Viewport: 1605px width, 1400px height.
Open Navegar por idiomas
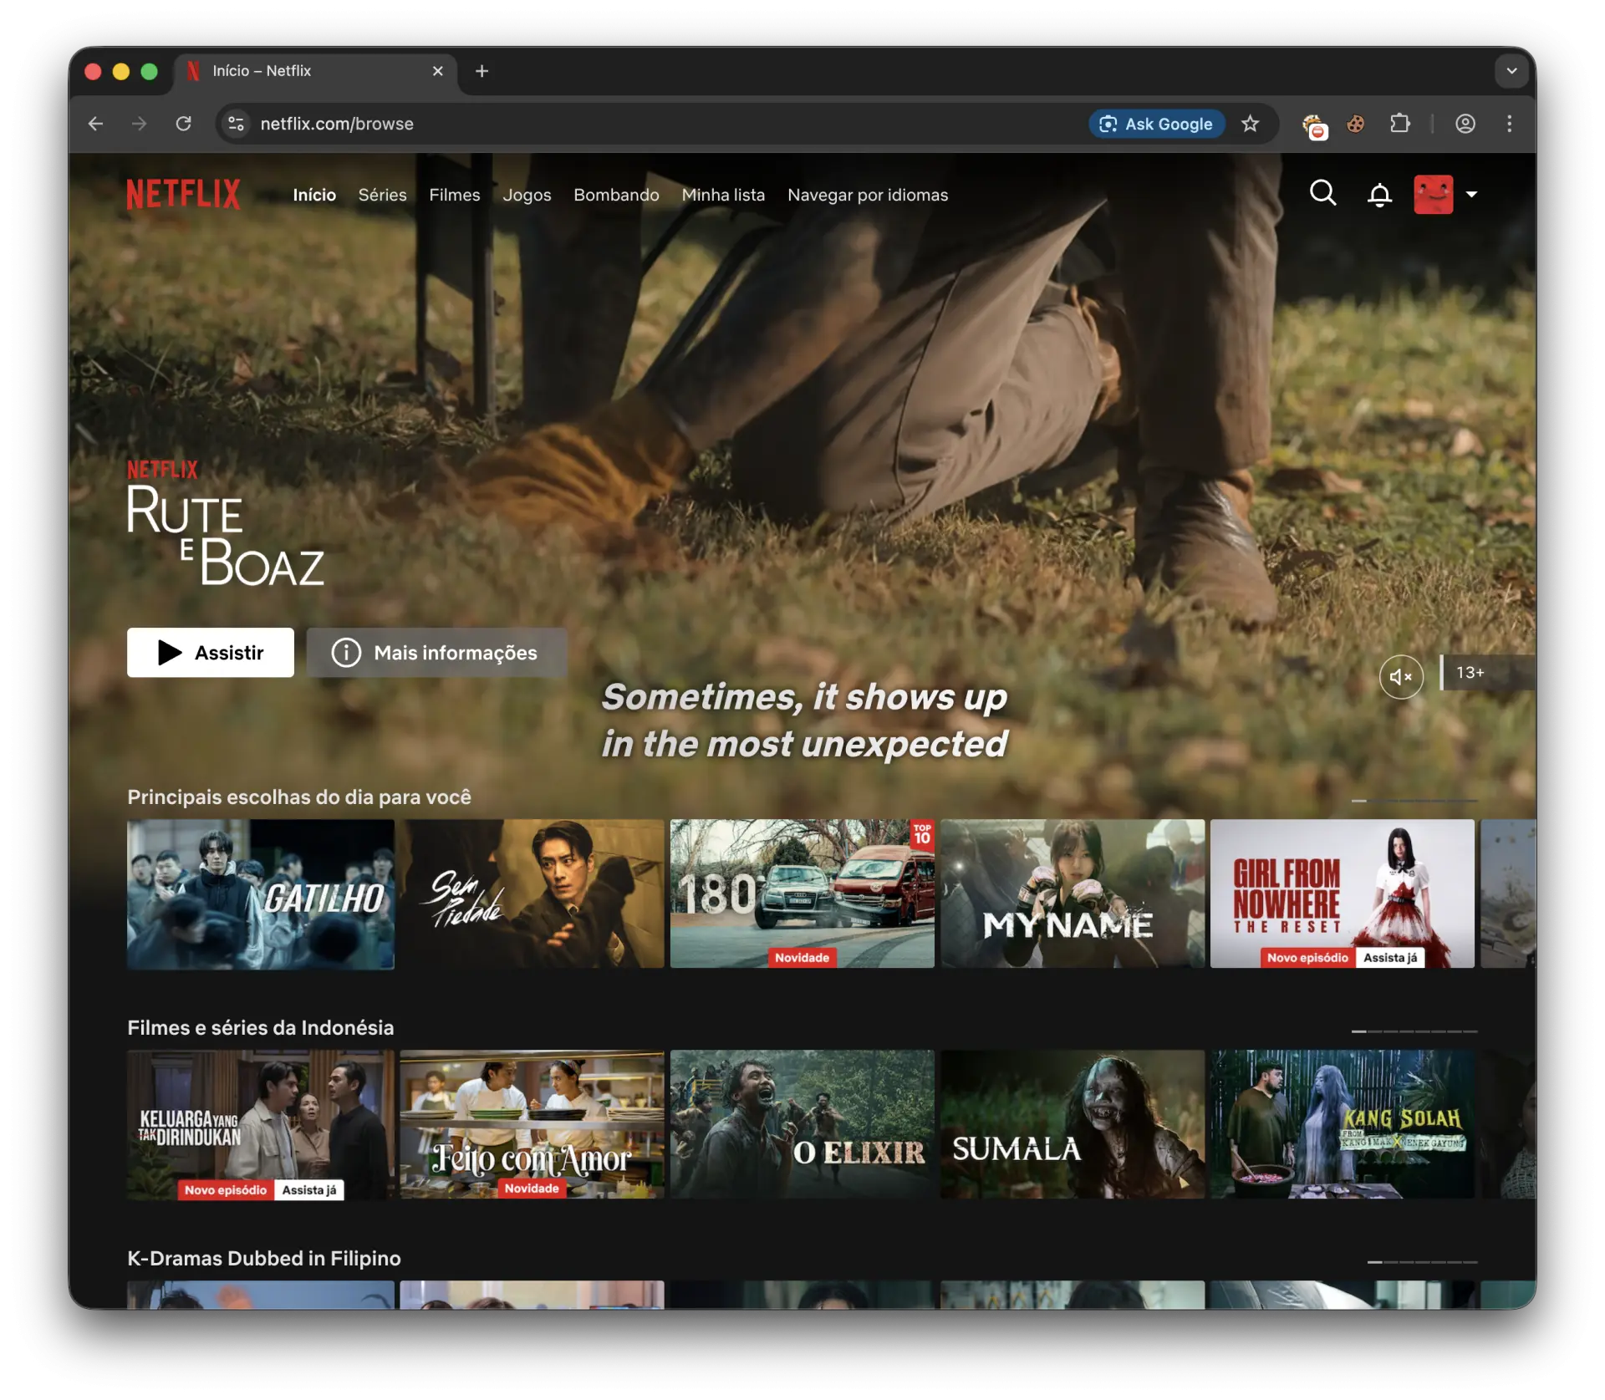pyautogui.click(x=868, y=195)
